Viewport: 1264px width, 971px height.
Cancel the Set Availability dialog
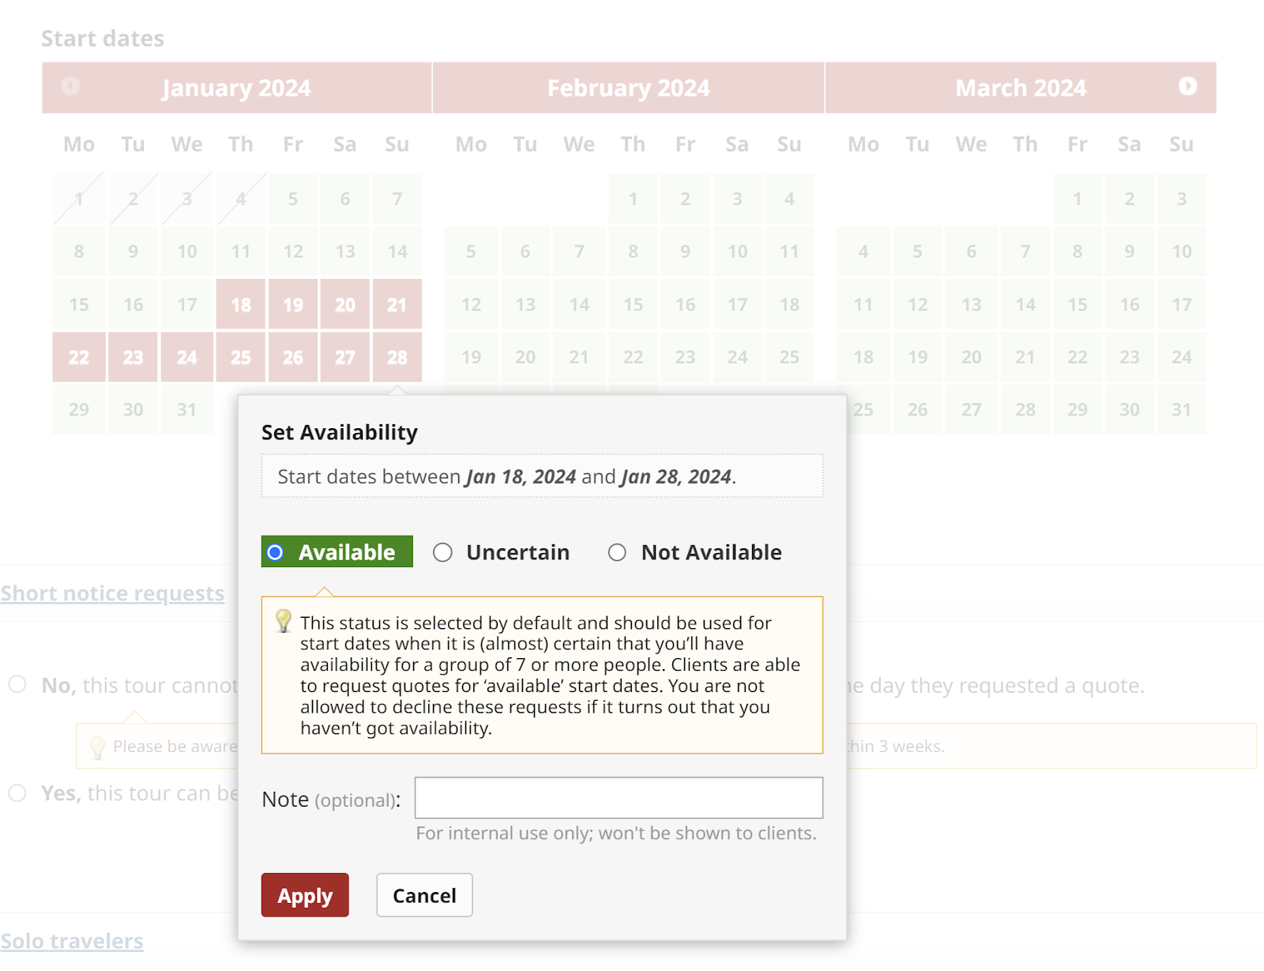424,895
